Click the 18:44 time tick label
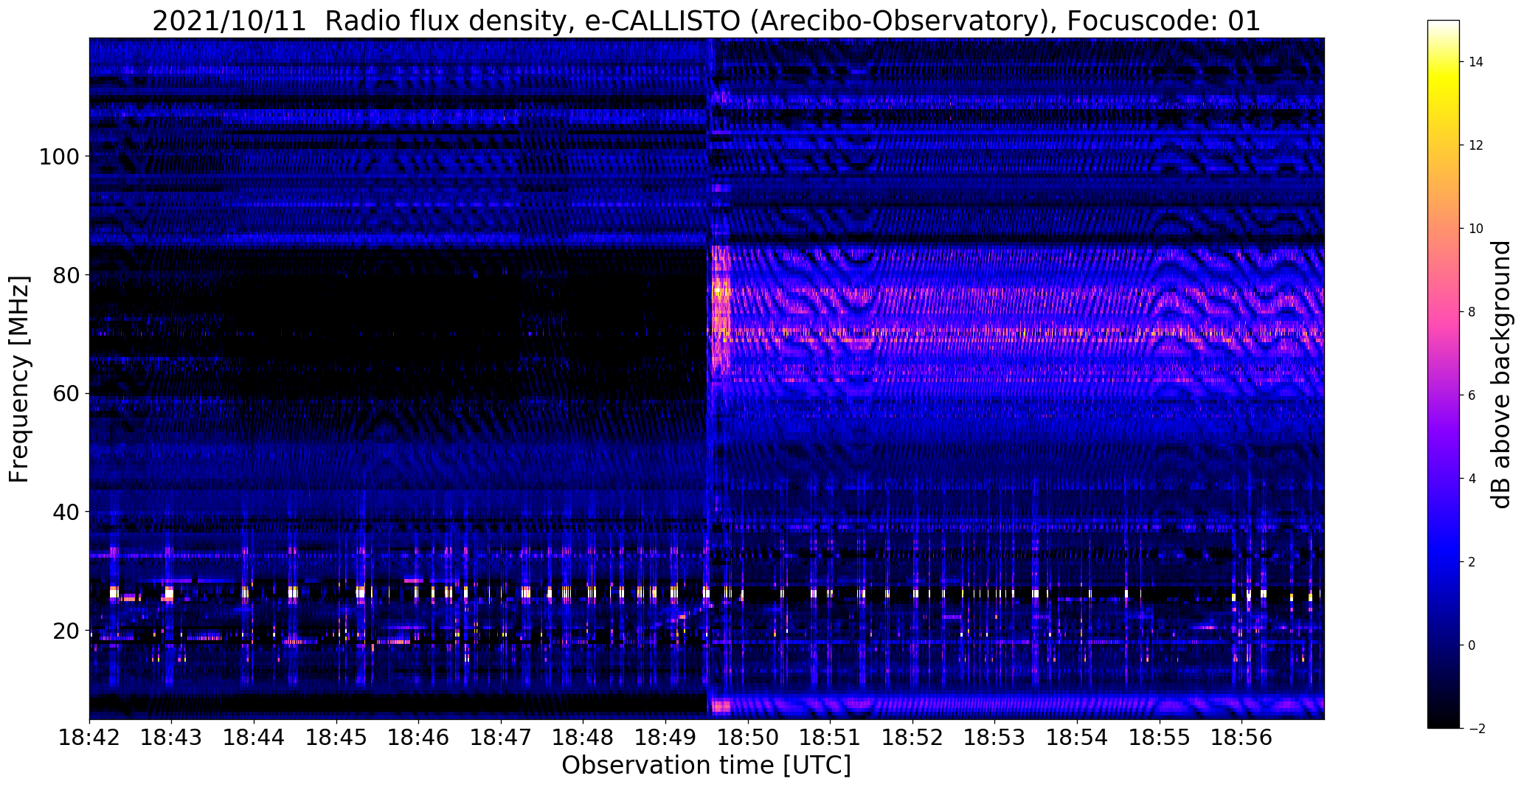This screenshot has height=787, width=1524. click(x=254, y=737)
